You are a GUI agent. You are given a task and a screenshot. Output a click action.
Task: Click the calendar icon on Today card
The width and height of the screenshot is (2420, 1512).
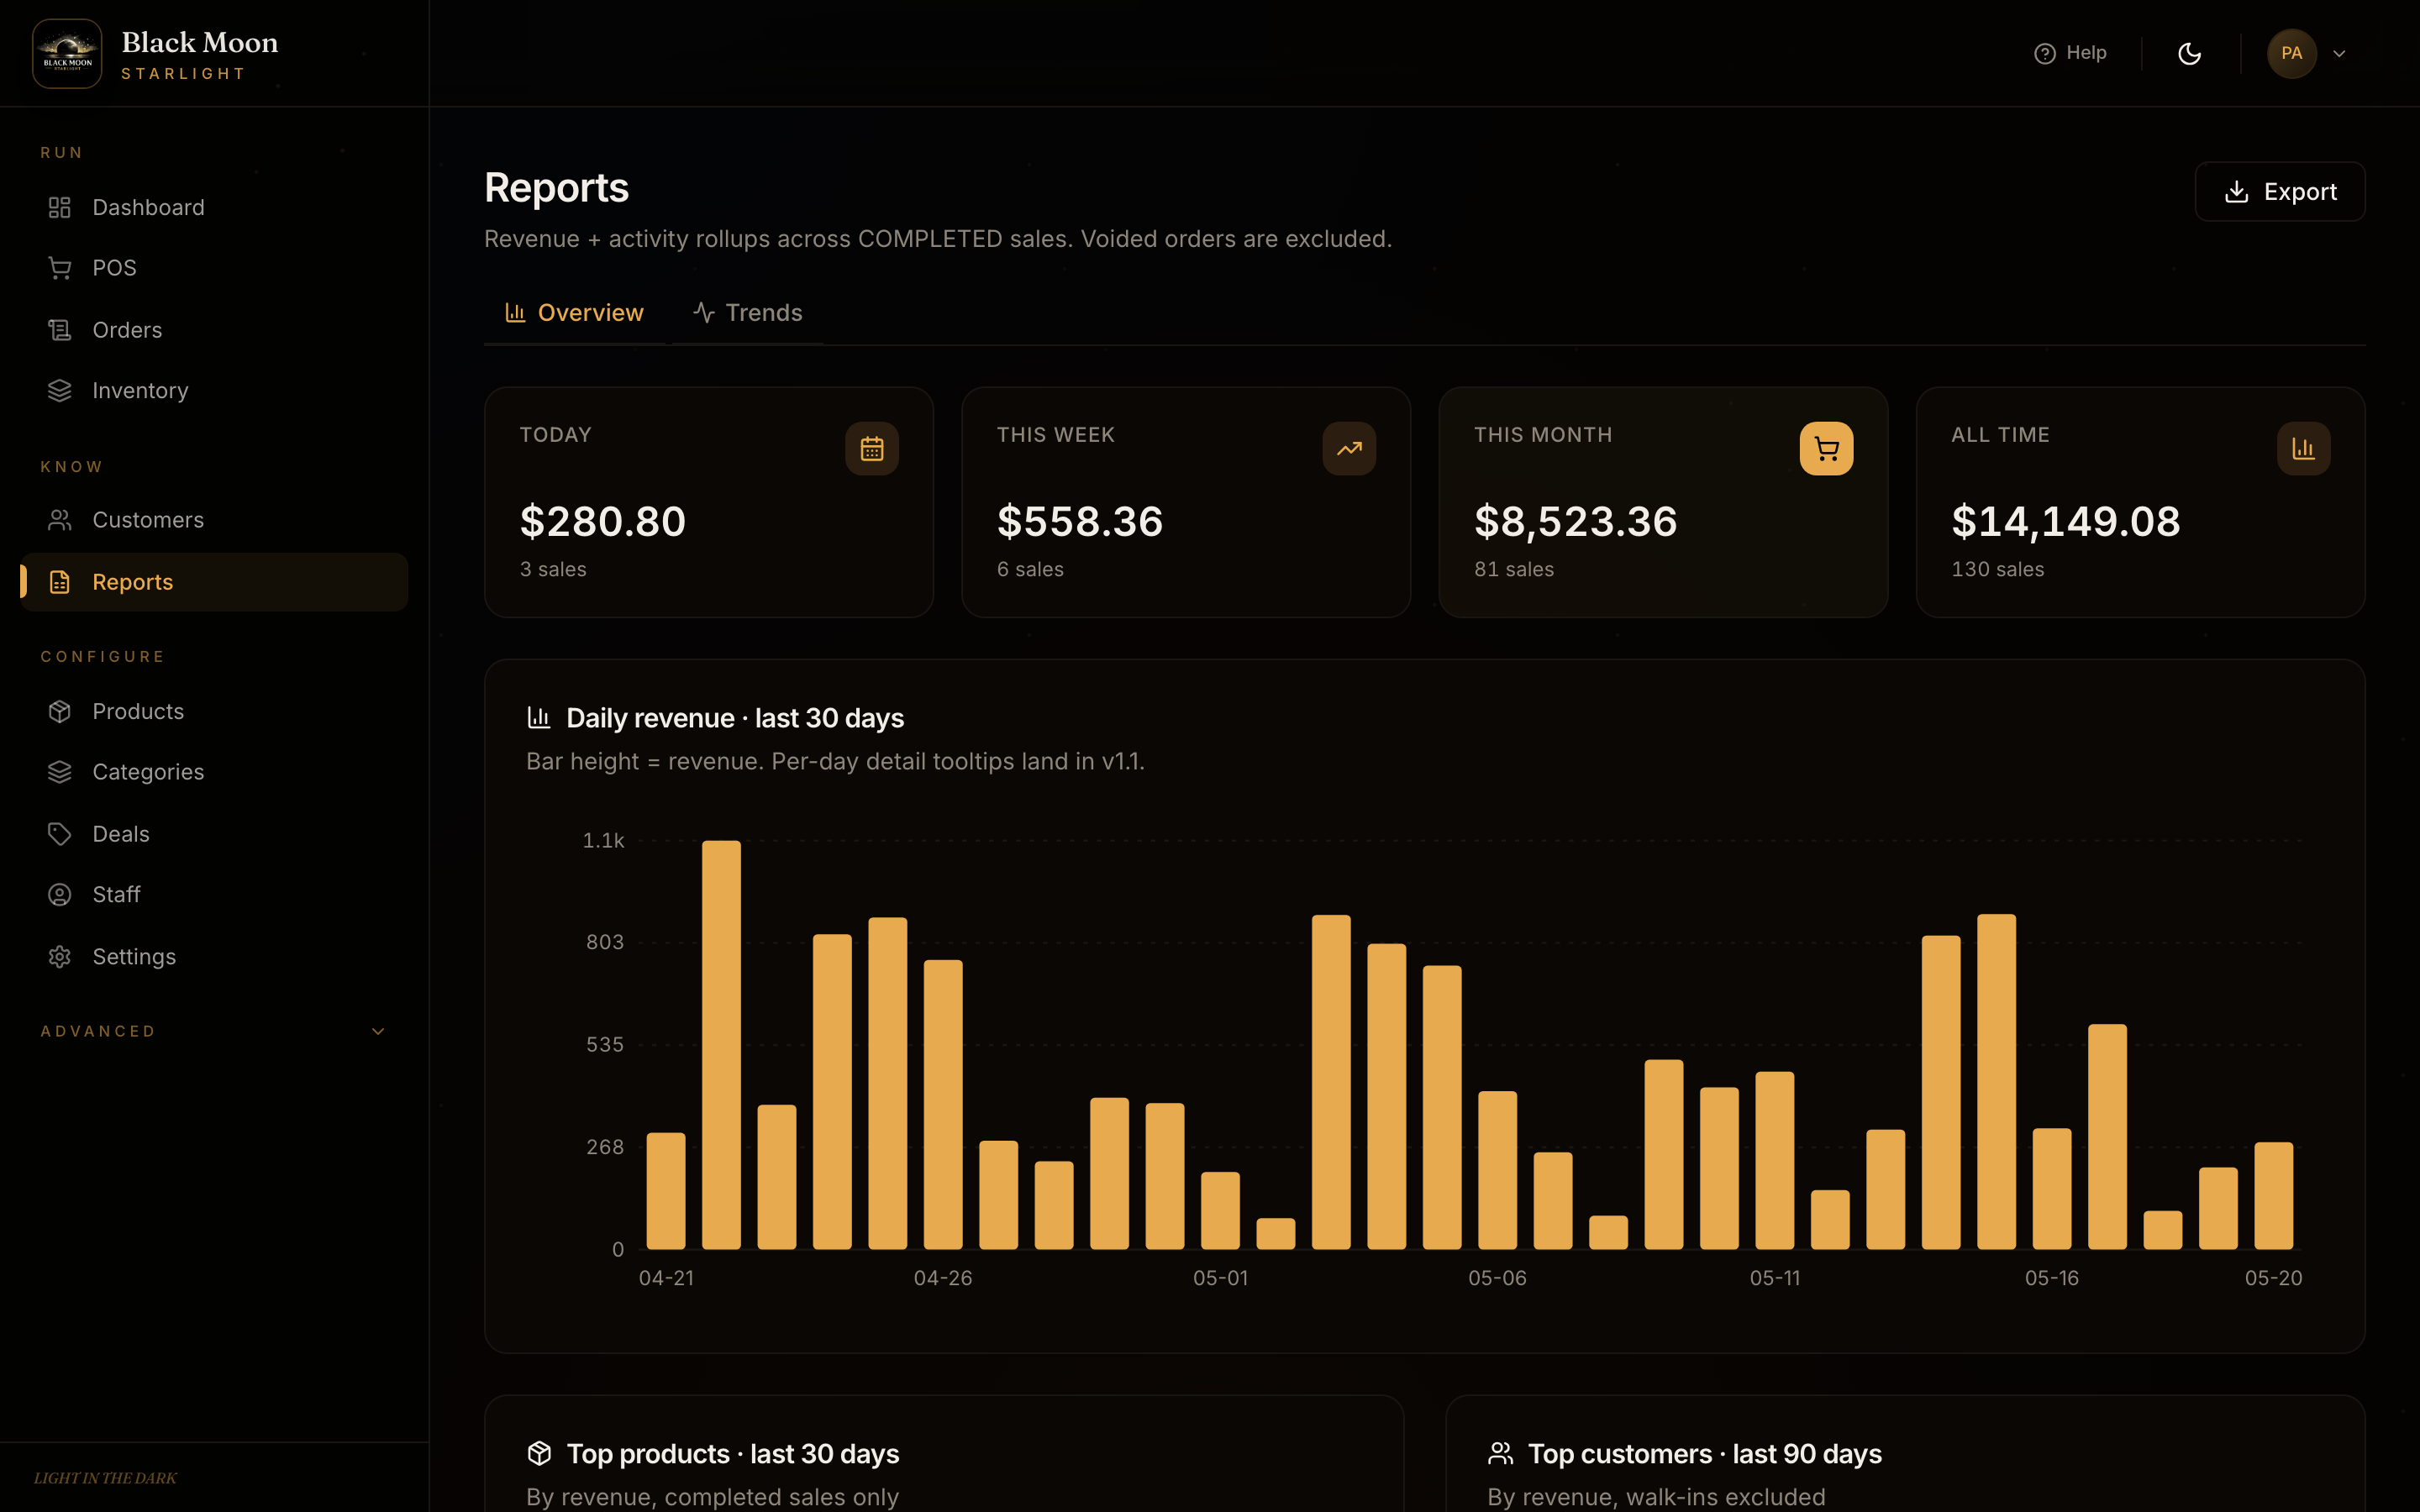pos(872,449)
